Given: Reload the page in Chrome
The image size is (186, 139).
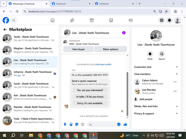Looking at the screenshot, I should [x=17, y=11].
